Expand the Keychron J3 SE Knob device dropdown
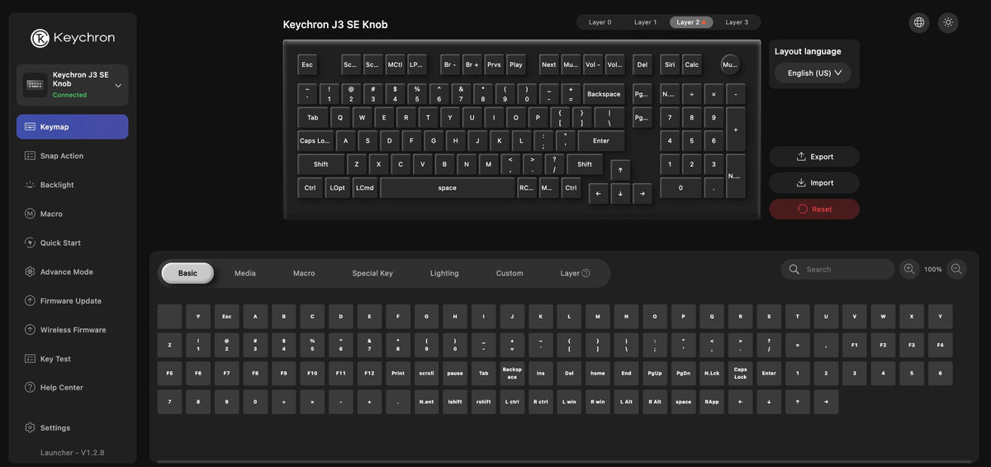This screenshot has width=991, height=467. click(x=118, y=86)
